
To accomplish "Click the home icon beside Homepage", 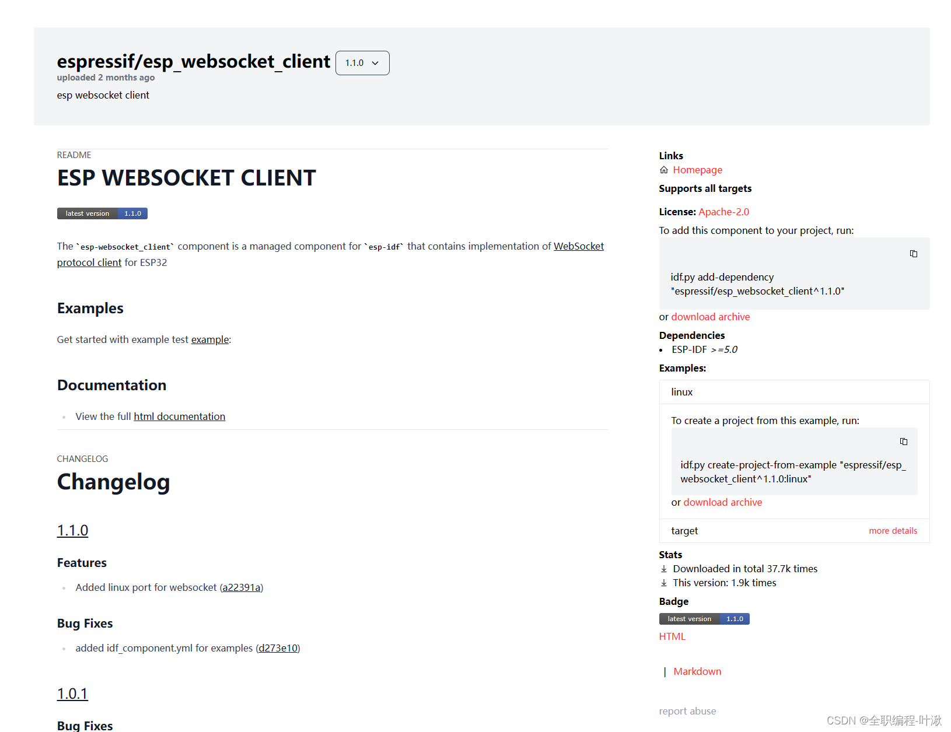I will 663,170.
